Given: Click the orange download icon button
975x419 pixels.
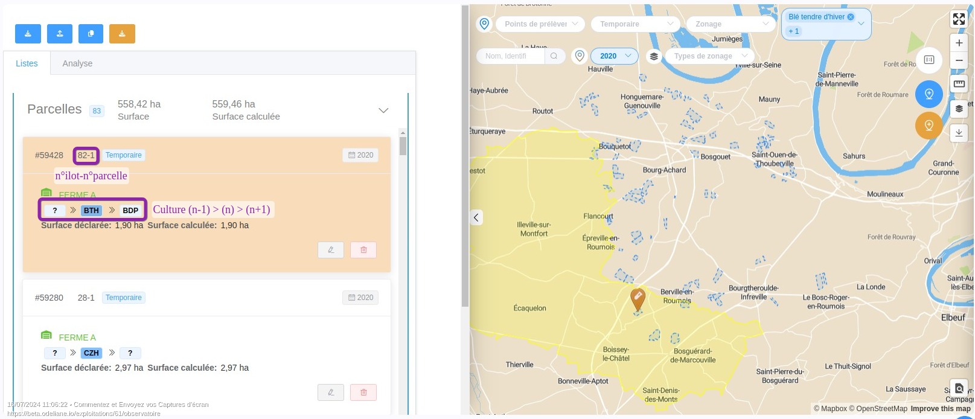Looking at the screenshot, I should tap(122, 34).
